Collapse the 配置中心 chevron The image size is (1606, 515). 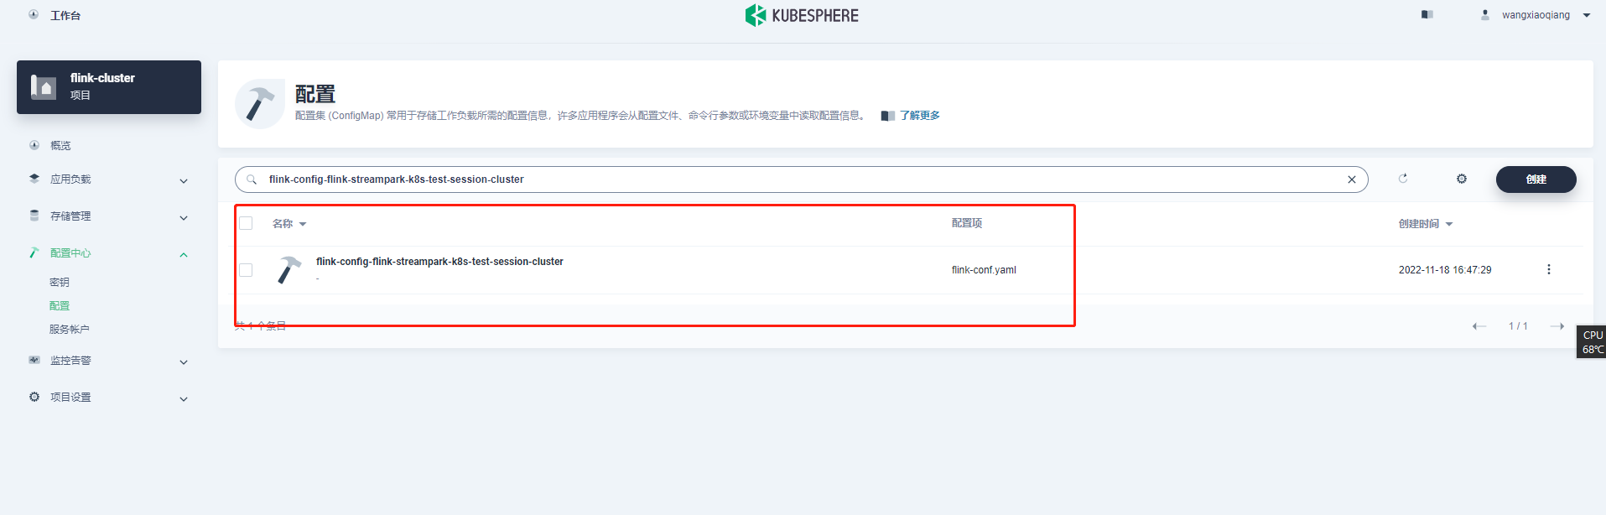(184, 255)
